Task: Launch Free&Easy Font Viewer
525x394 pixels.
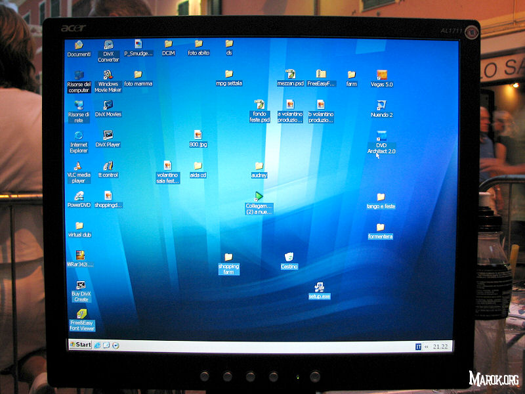Action: (82, 320)
